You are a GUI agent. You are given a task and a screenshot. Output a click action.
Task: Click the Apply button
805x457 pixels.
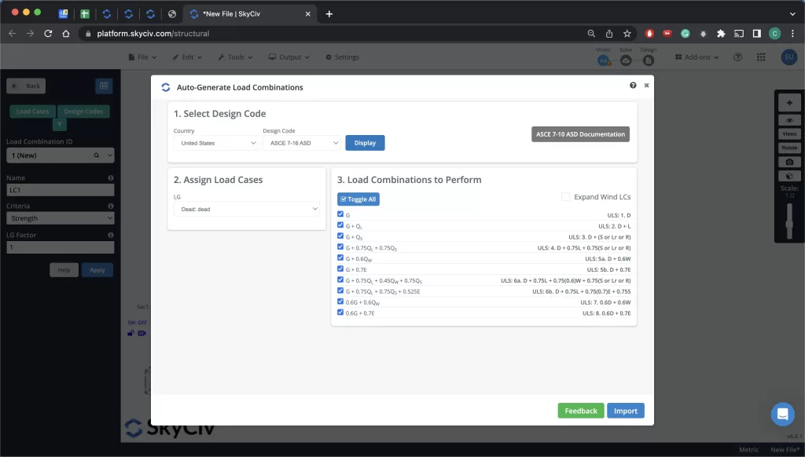coord(97,270)
